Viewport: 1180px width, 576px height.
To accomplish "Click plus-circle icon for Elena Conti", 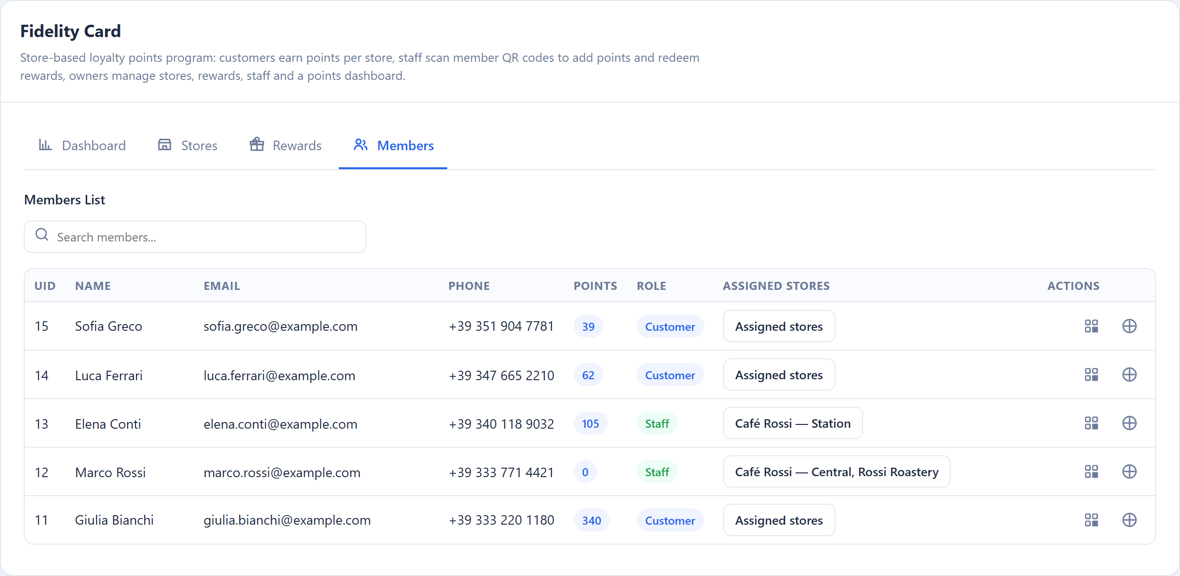I will [1129, 423].
